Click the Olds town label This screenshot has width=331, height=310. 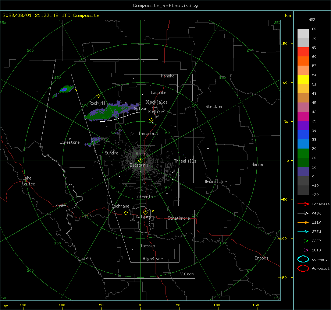pyautogui.click(x=140, y=153)
